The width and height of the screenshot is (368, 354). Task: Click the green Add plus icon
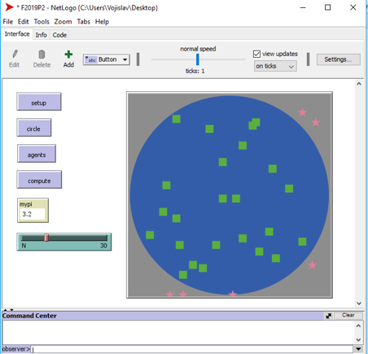click(x=68, y=55)
